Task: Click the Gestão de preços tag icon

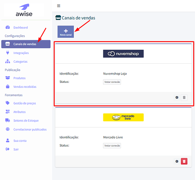Action: (x=8, y=103)
